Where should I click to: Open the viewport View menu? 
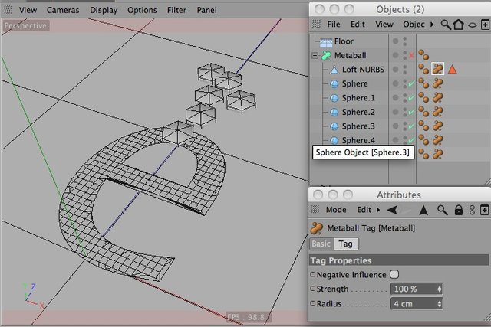point(28,10)
